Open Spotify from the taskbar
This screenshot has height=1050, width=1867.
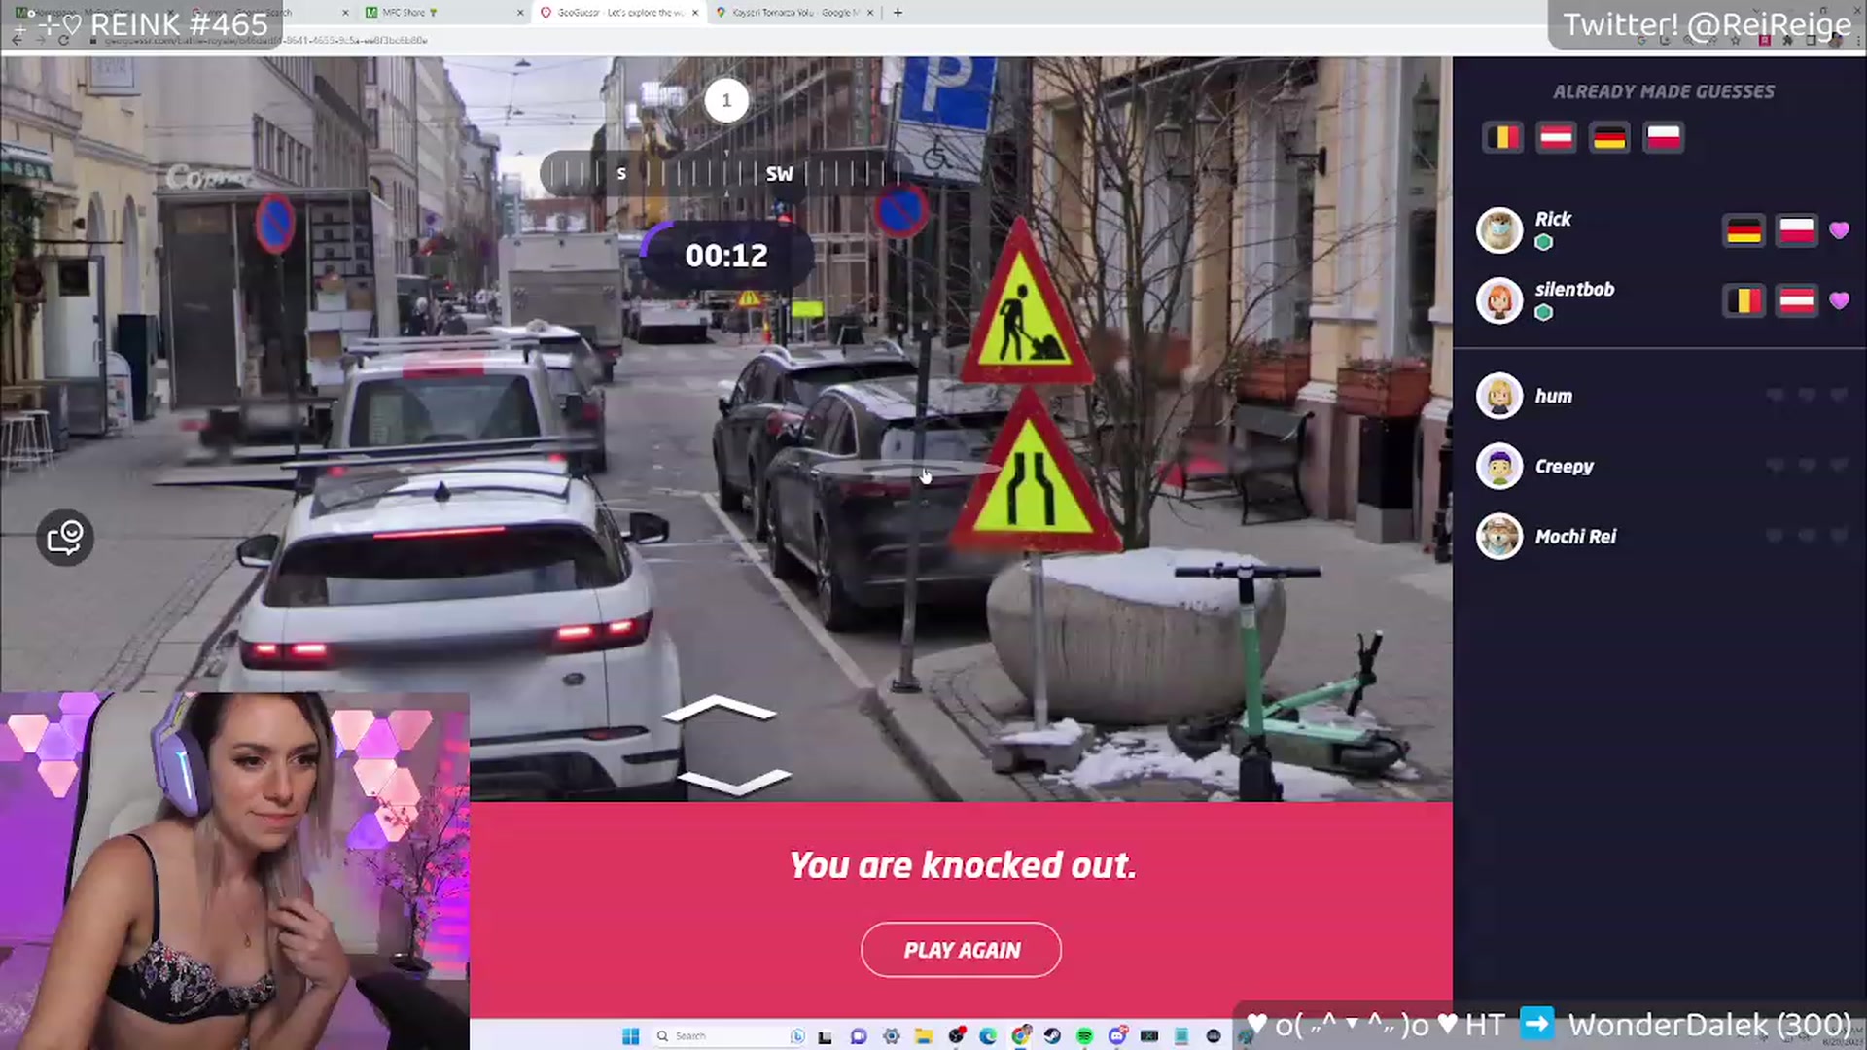point(1085,1036)
